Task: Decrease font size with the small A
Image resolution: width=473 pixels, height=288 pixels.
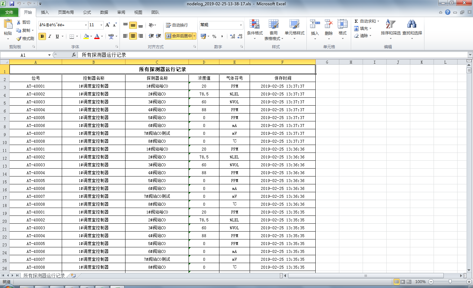Action: 115,25
